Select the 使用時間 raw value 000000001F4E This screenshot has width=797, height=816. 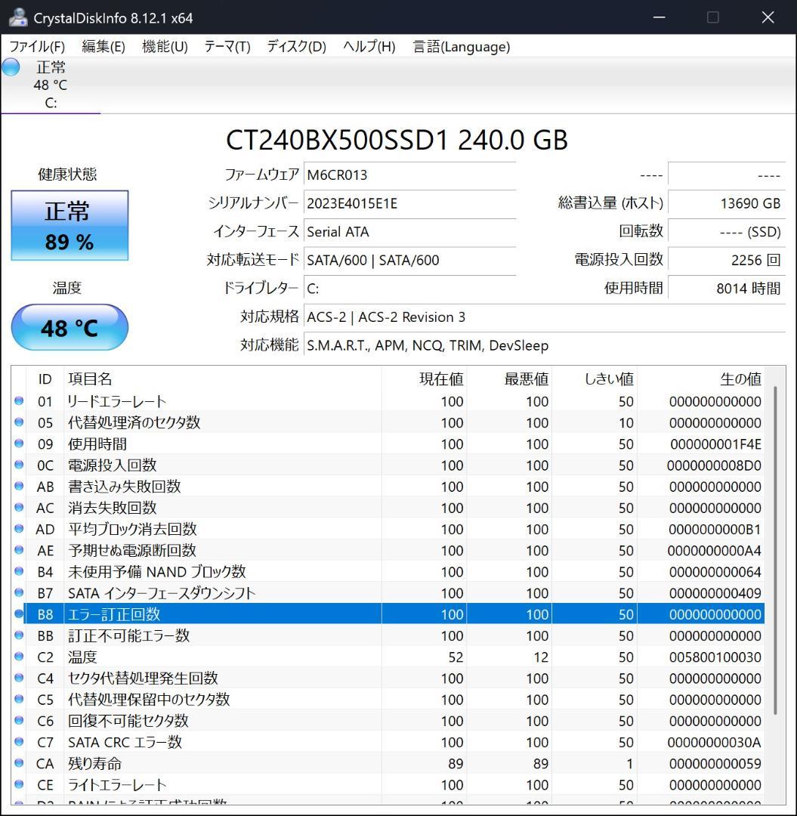click(x=716, y=444)
